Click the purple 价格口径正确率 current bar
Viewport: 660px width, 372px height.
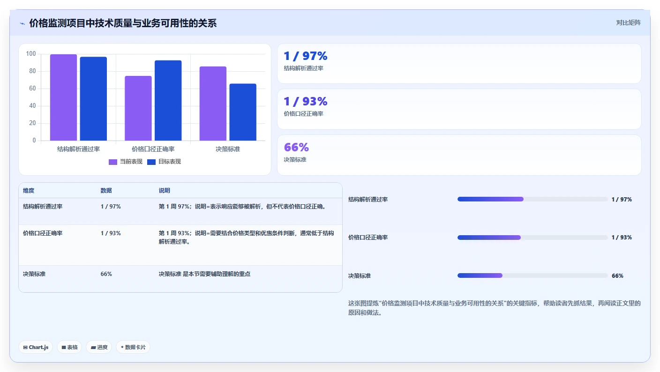pyautogui.click(x=138, y=108)
